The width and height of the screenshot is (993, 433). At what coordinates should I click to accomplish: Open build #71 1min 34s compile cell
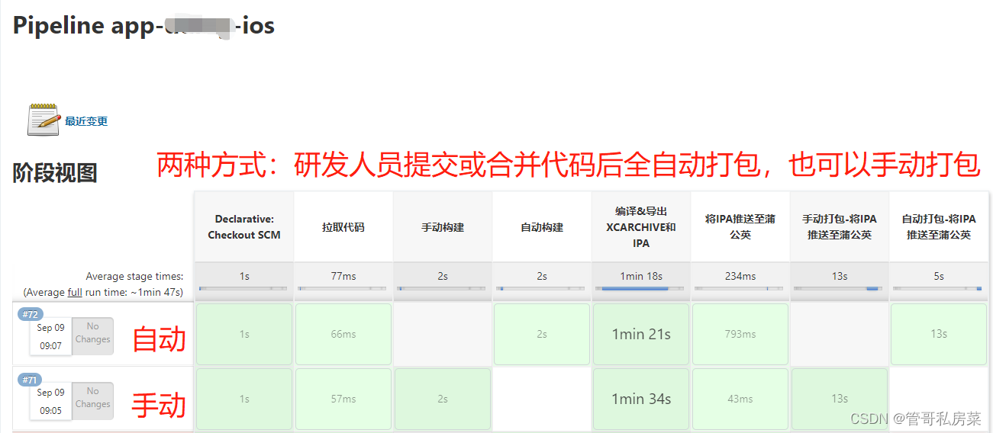coord(641,399)
